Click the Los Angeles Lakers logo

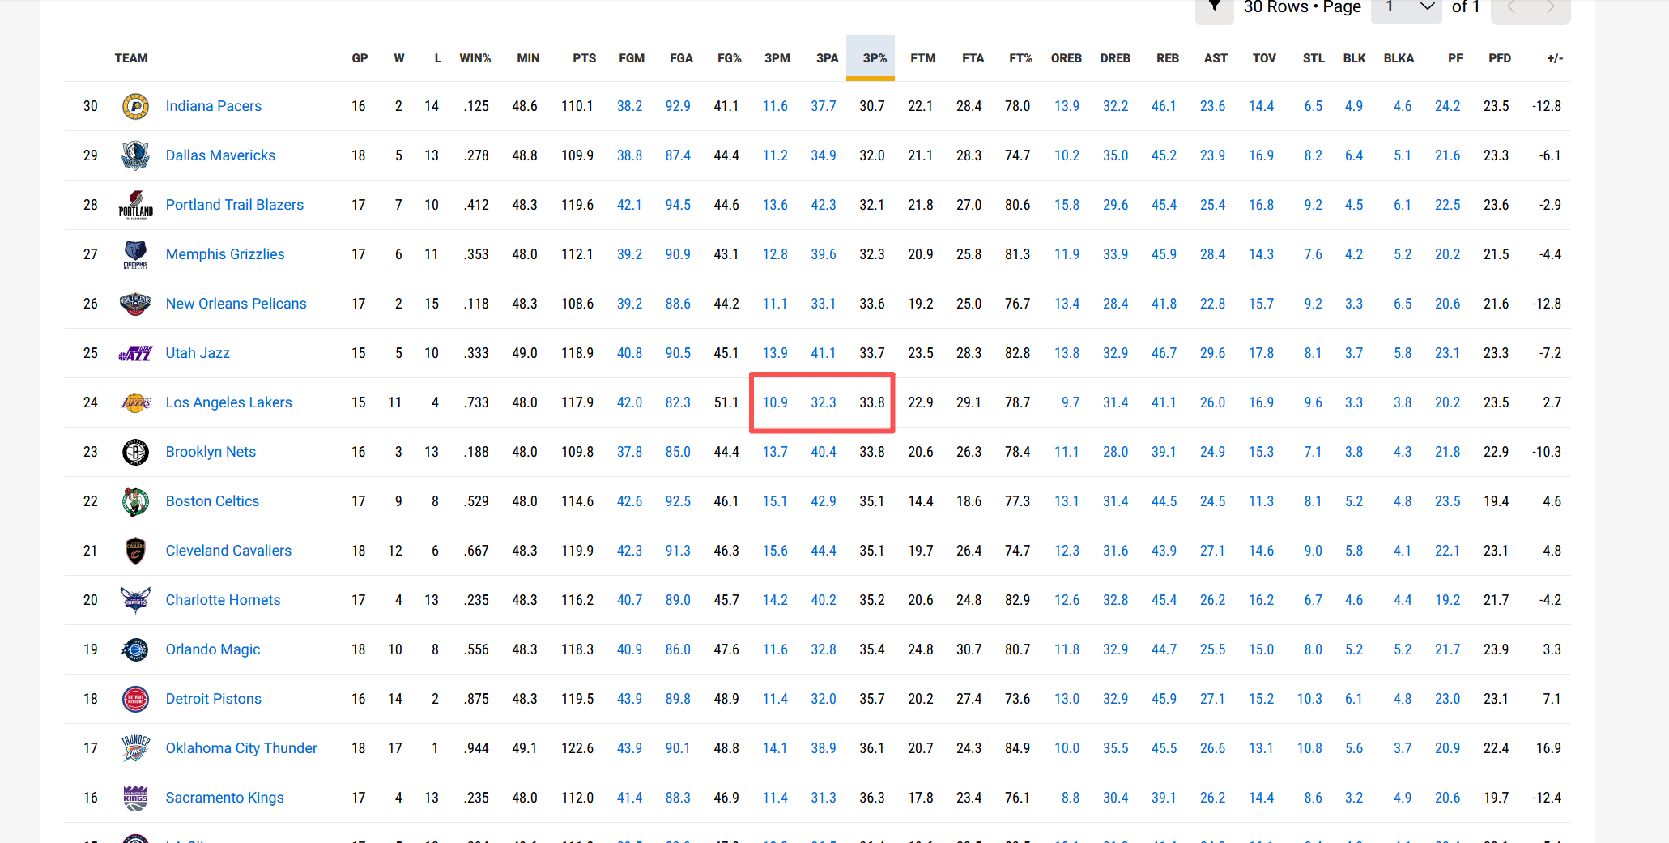point(135,402)
